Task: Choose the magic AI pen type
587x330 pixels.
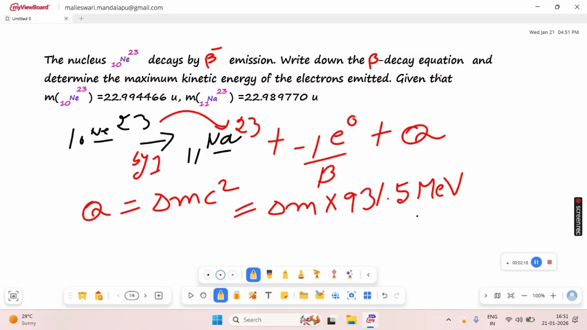Action: [x=350, y=275]
